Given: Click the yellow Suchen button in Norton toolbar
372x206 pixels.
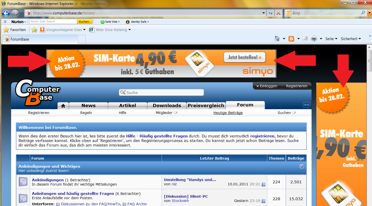Looking at the screenshot, I should pyautogui.click(x=84, y=22).
